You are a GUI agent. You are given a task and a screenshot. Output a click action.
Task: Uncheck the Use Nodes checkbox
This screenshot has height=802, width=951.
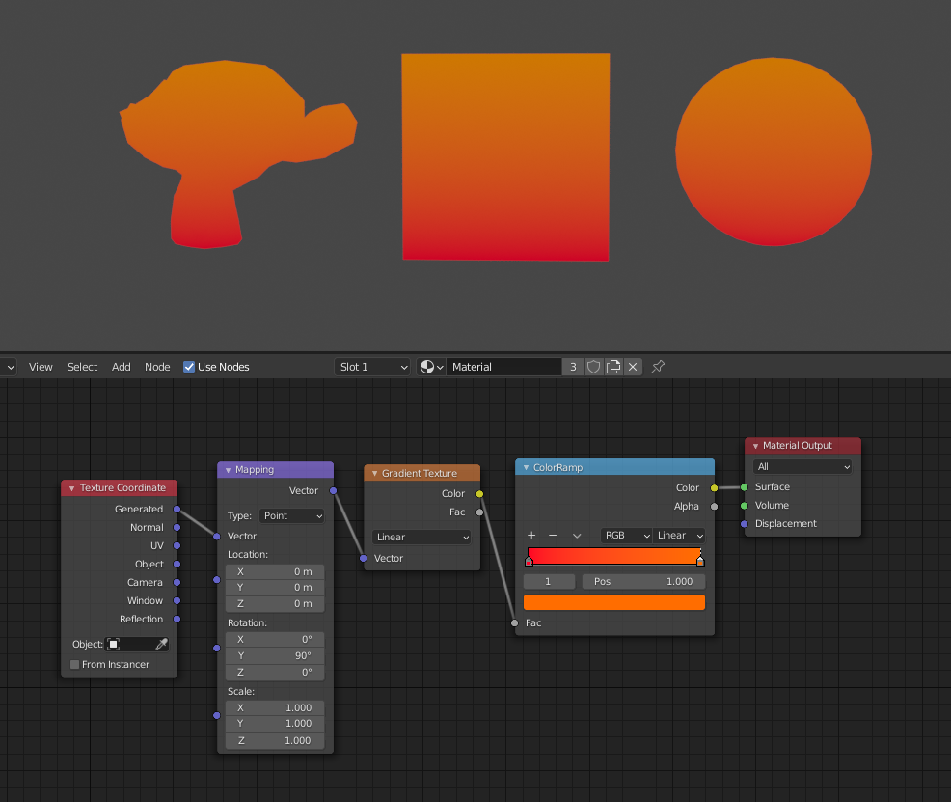[x=189, y=367]
